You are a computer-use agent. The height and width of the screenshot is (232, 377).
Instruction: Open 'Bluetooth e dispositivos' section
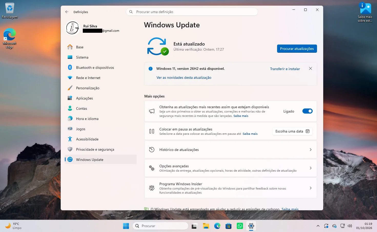[x=101, y=68]
